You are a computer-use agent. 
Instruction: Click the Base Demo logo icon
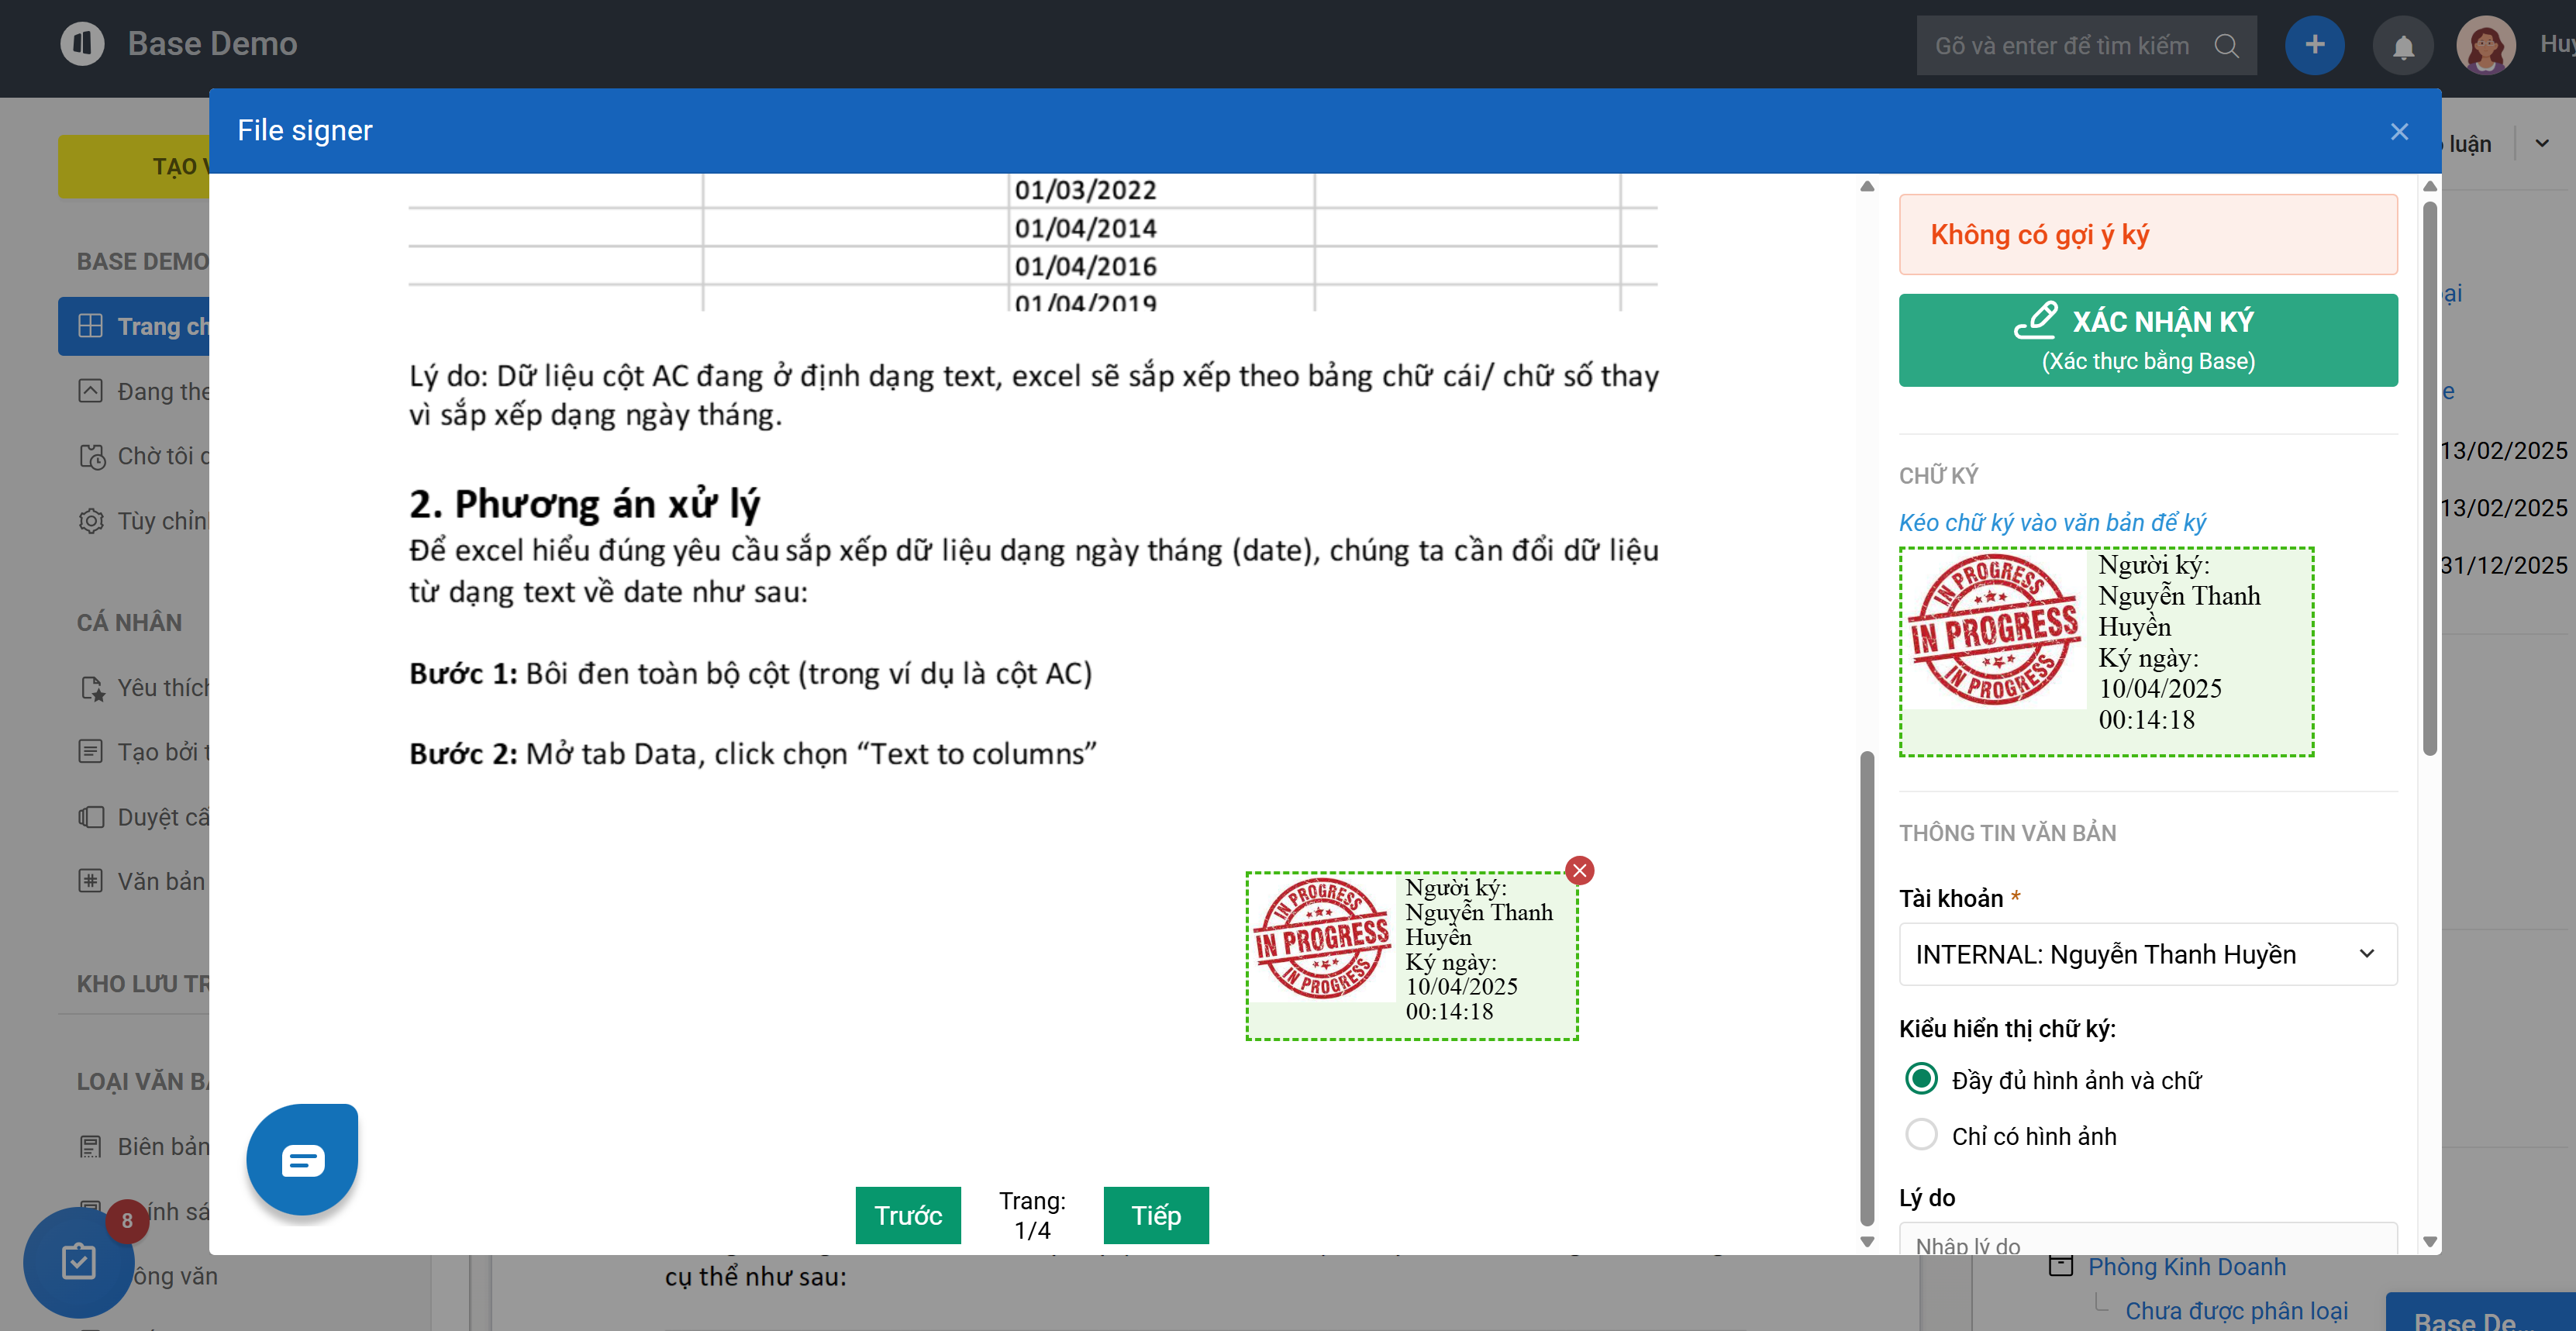pos(82,44)
